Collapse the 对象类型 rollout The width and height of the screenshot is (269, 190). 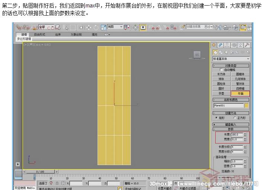231,65
